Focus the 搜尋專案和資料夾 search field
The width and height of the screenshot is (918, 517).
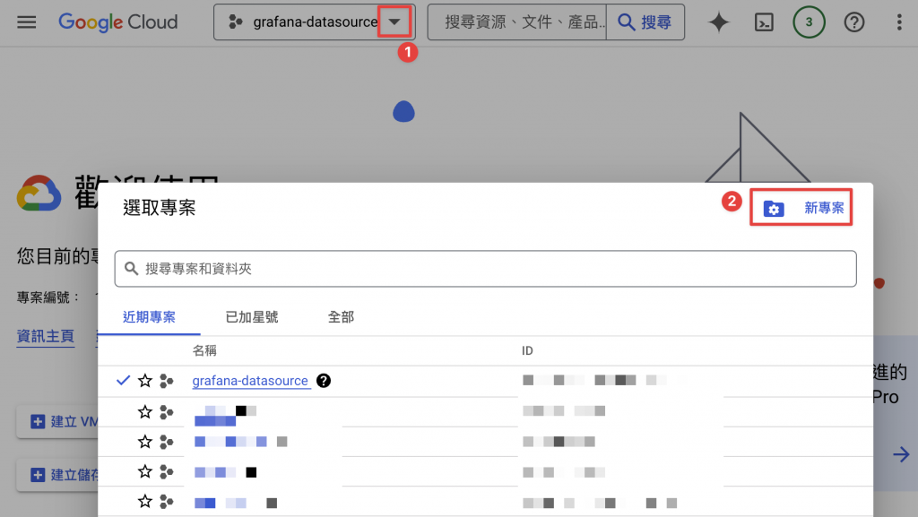pyautogui.click(x=485, y=269)
